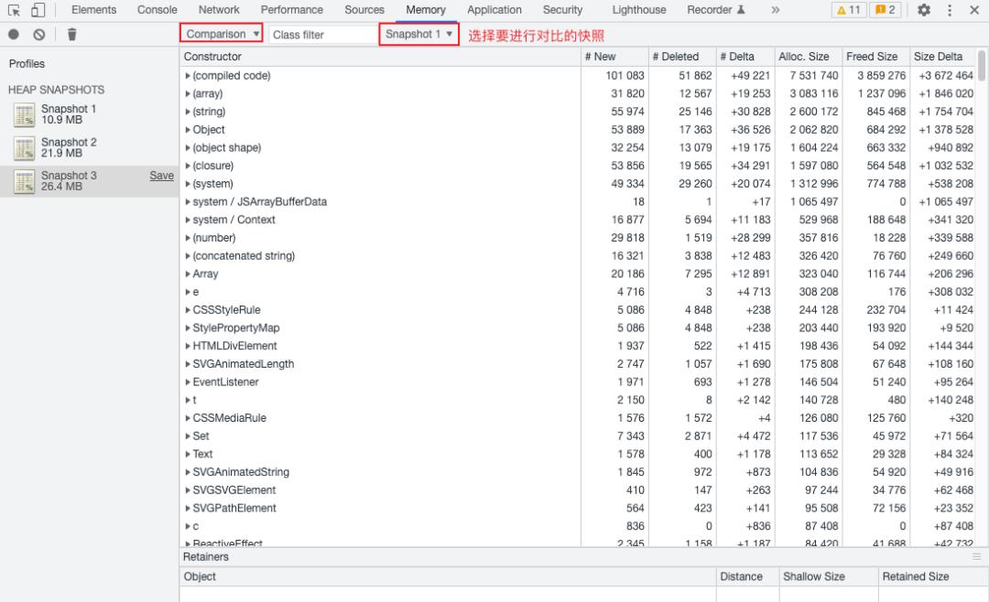Click into the Class filter field
989x602 pixels.
click(321, 35)
